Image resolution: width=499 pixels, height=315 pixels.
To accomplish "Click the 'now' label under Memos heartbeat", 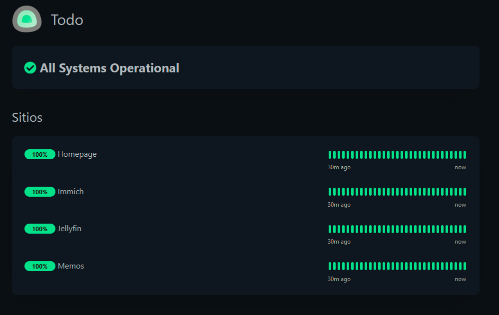I will pos(460,279).
